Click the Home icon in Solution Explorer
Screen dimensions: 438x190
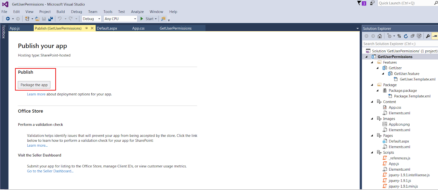click(x=380, y=36)
